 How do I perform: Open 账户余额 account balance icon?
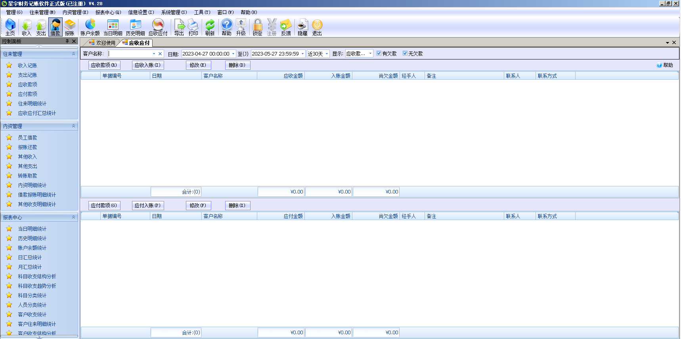pos(90,27)
